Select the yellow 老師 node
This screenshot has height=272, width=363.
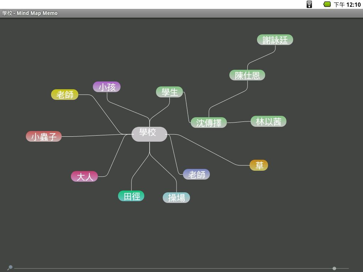coord(65,95)
